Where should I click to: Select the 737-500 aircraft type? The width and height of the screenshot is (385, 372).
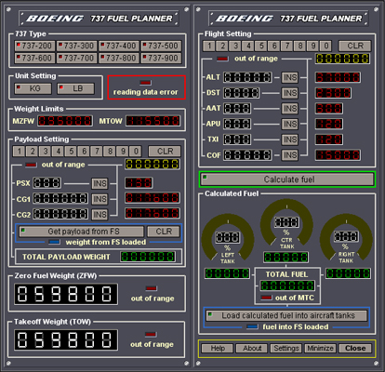coord(161,46)
